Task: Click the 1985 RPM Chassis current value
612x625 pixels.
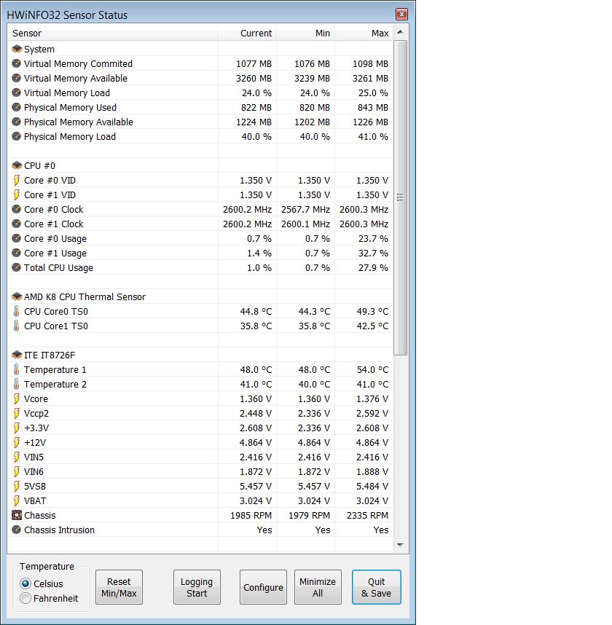Action: [251, 516]
